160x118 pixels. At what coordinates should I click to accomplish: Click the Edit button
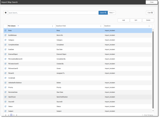(x=136, y=20)
